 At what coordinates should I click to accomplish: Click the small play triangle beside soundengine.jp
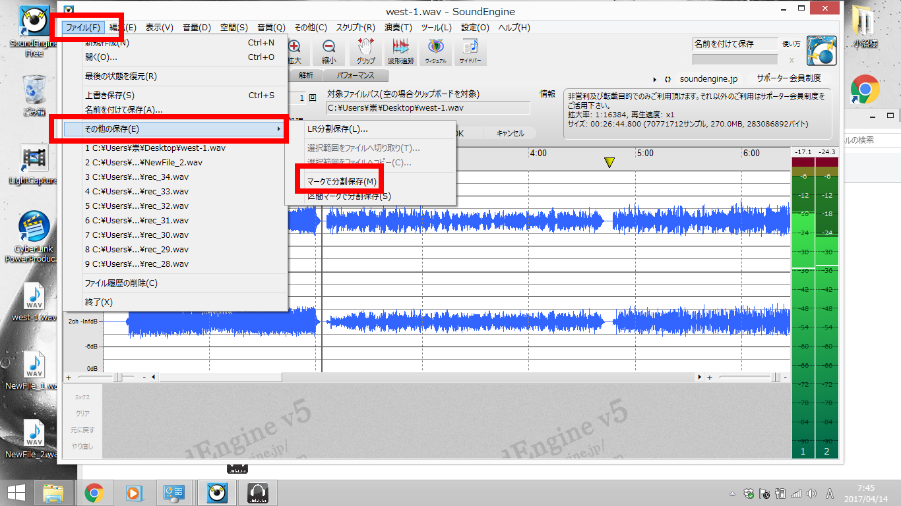654,78
